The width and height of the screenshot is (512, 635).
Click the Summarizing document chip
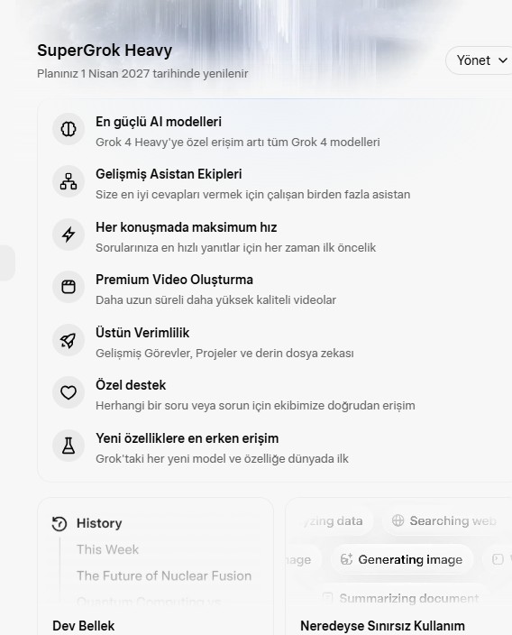click(x=401, y=598)
